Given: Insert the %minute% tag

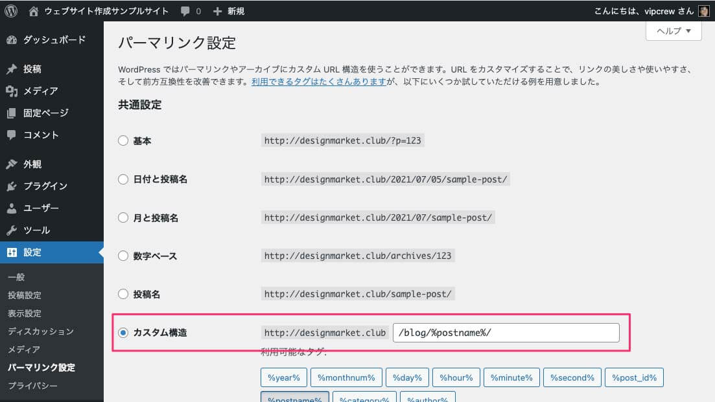Looking at the screenshot, I should (x=511, y=377).
